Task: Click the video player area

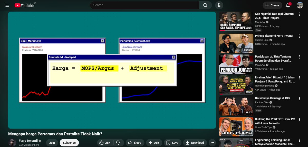Action: click(x=112, y=70)
